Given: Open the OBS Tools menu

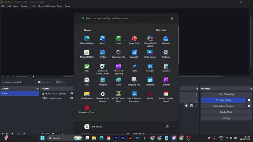Looking at the screenshot, I should pos(60,6).
